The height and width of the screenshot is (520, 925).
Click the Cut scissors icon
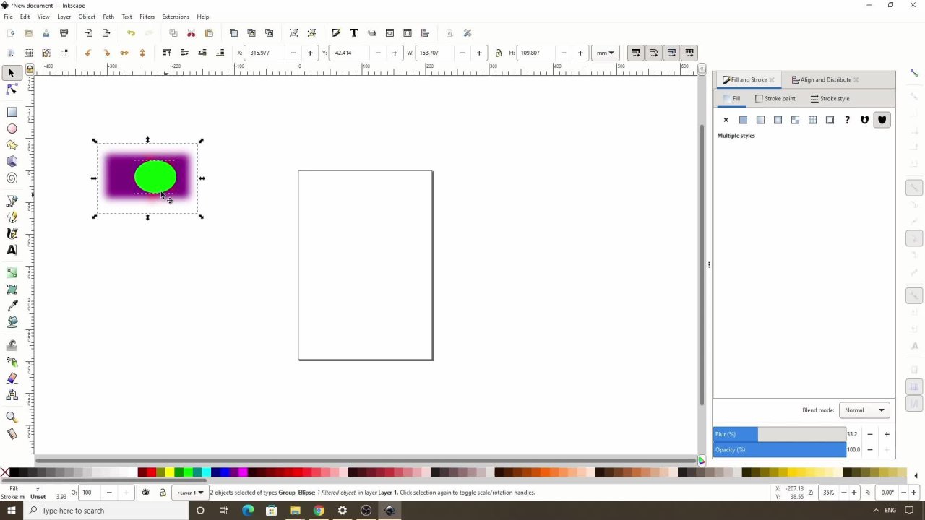tap(191, 33)
